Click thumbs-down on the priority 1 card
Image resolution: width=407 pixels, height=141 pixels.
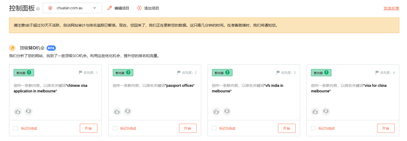click(28, 112)
